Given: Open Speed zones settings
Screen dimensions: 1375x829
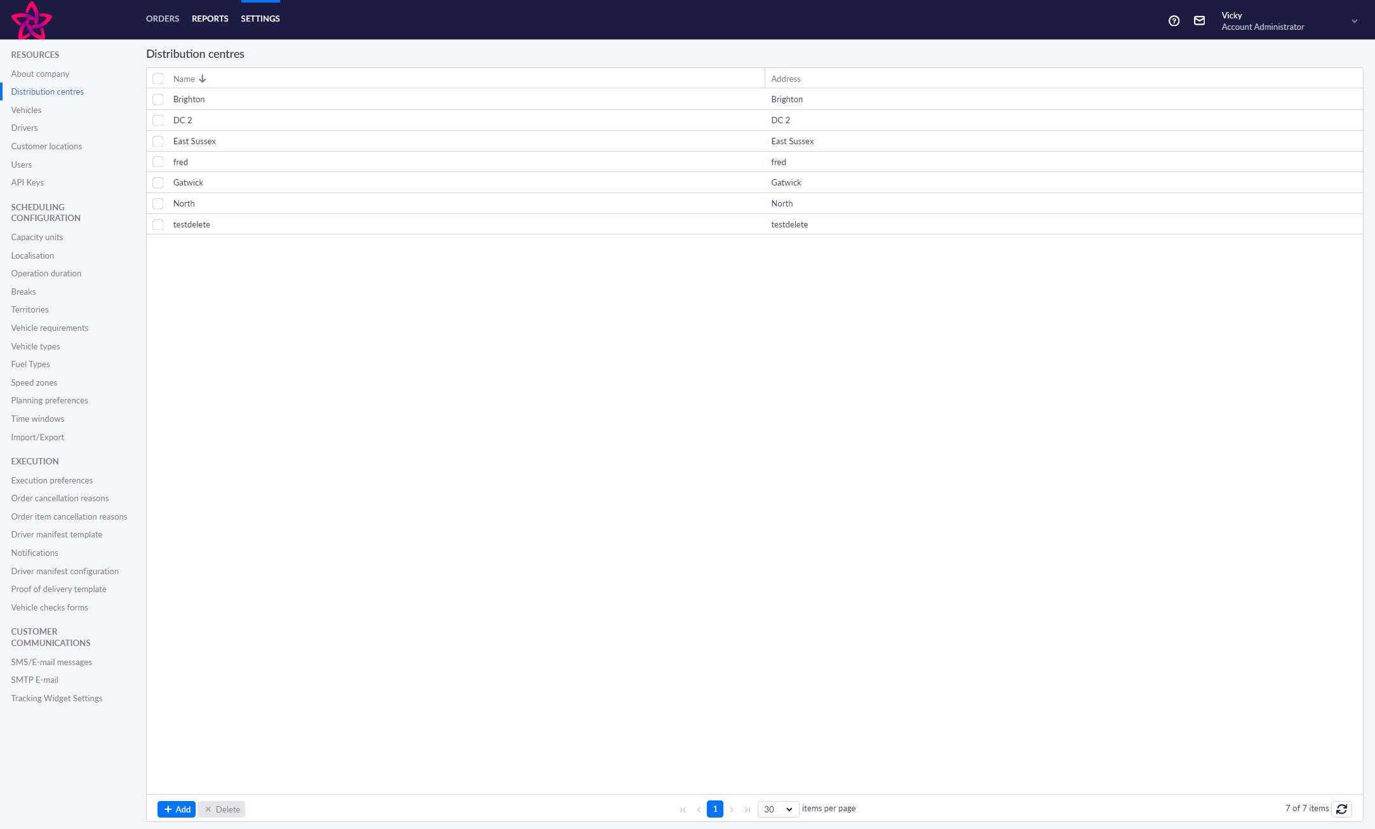Looking at the screenshot, I should coord(34,383).
